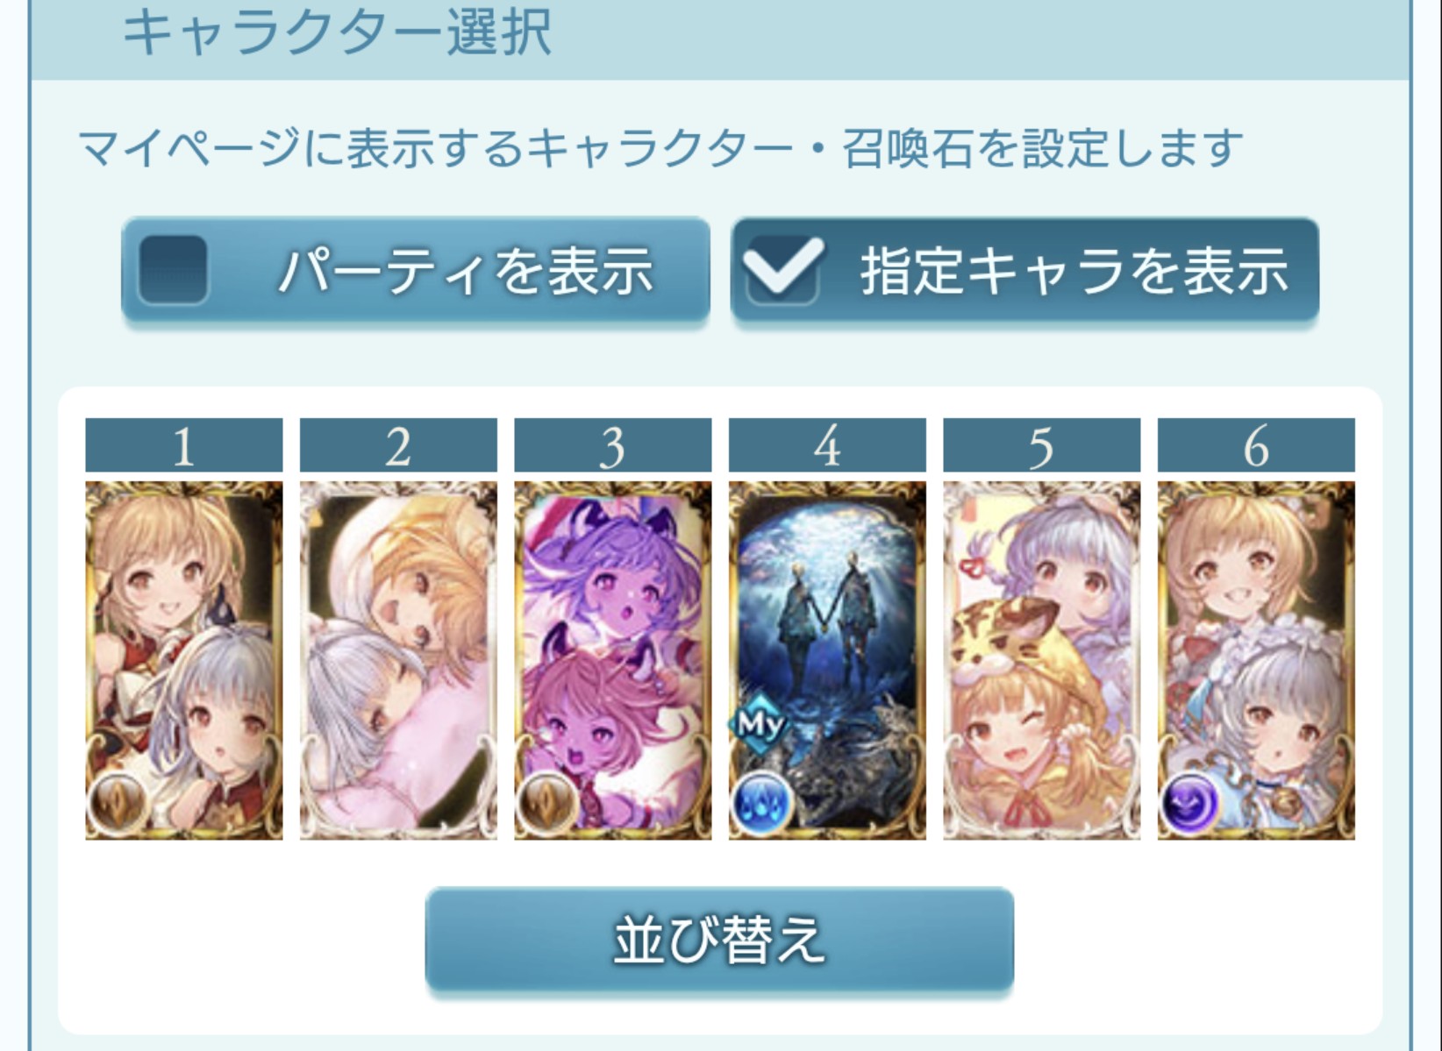This screenshot has height=1051, width=1442.
Task: Select tiger hood character card in slot 5
Action: tap(1042, 660)
